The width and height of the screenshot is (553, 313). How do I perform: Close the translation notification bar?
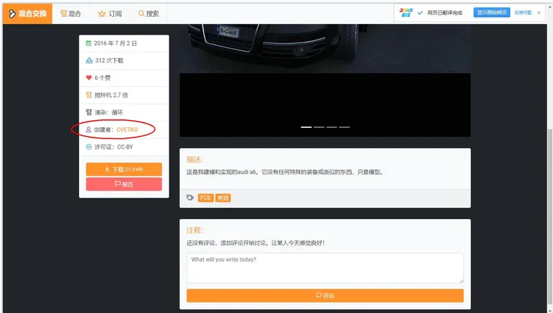(538, 12)
